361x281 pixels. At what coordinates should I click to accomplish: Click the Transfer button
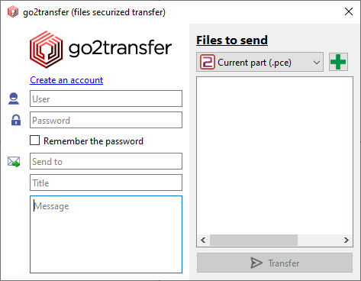[x=275, y=263]
